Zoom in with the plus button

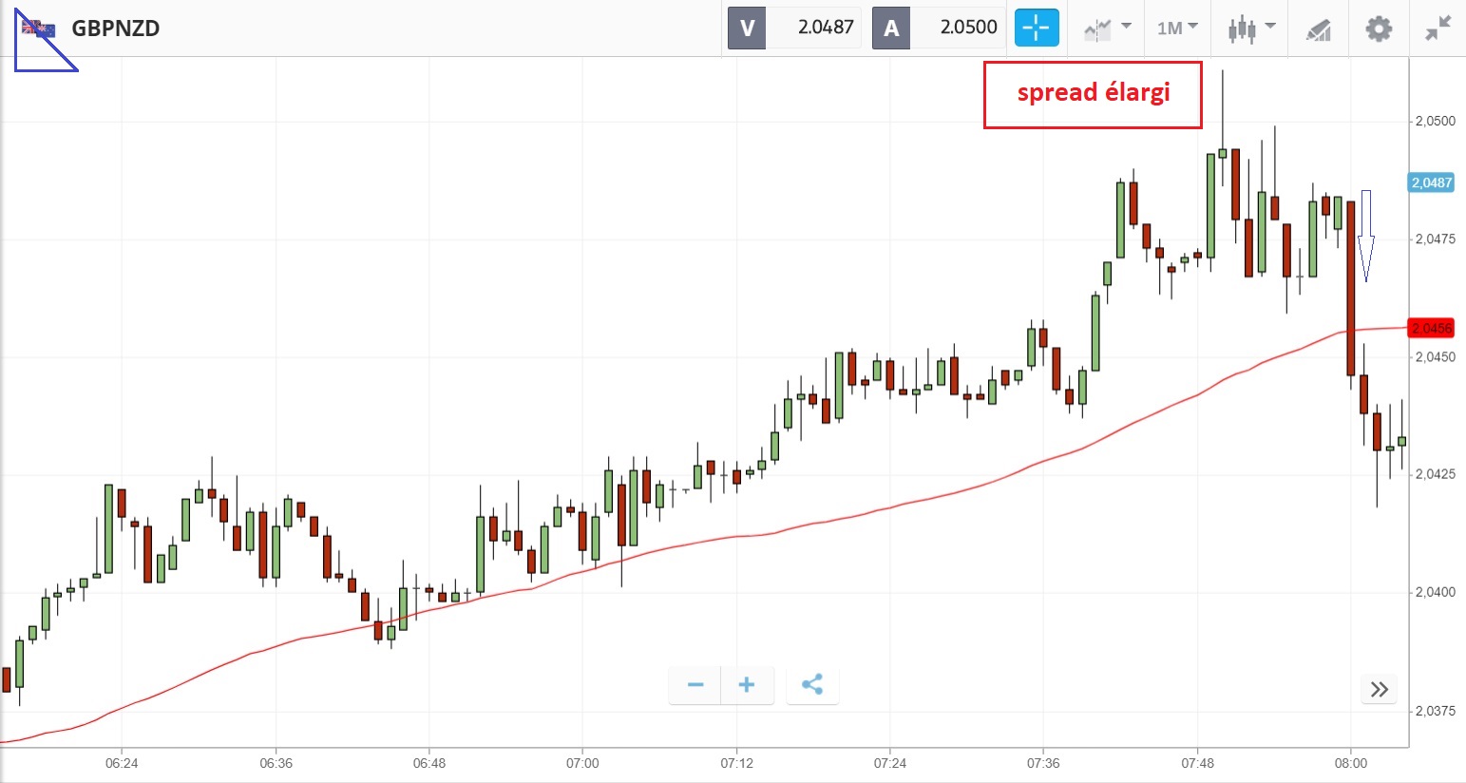click(747, 685)
